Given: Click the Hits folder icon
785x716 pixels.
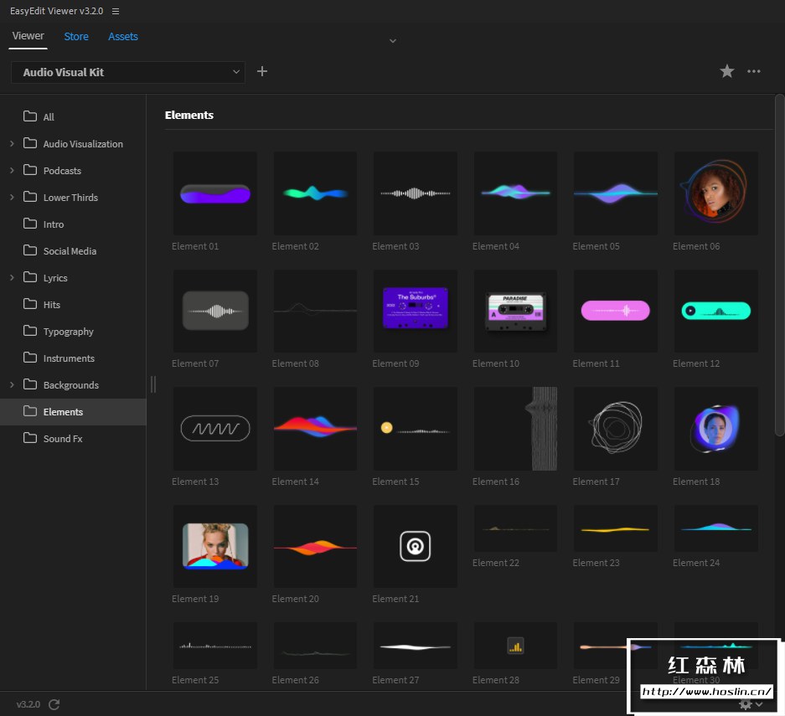Looking at the screenshot, I should [x=30, y=304].
